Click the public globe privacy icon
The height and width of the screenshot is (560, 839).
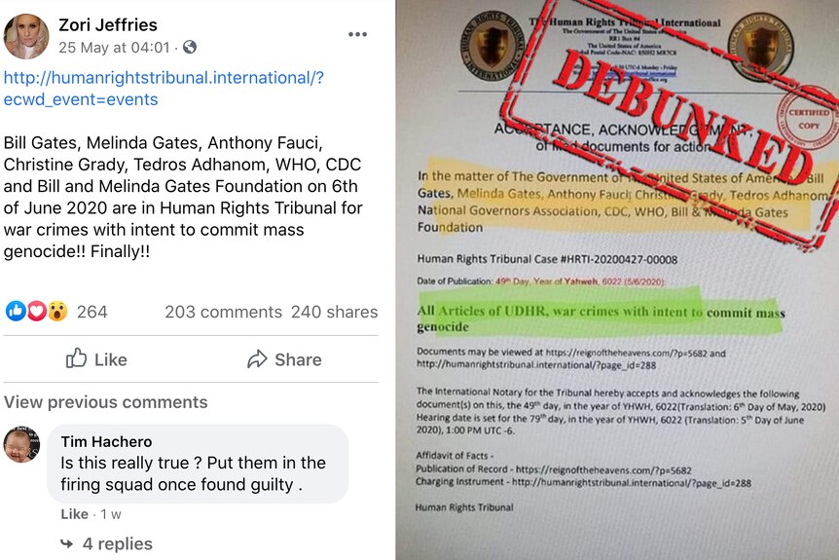190,47
